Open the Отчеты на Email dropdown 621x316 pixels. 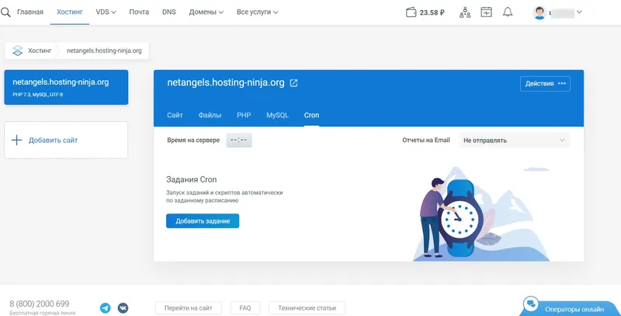coord(514,141)
